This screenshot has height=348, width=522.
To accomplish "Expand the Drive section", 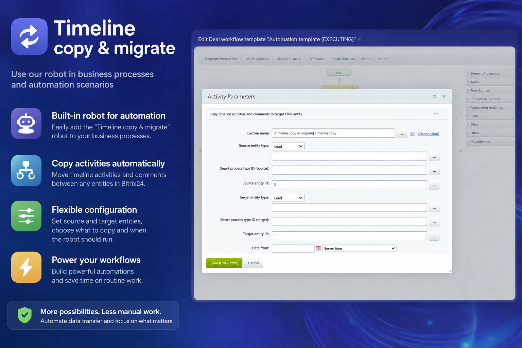I will point(491,124).
